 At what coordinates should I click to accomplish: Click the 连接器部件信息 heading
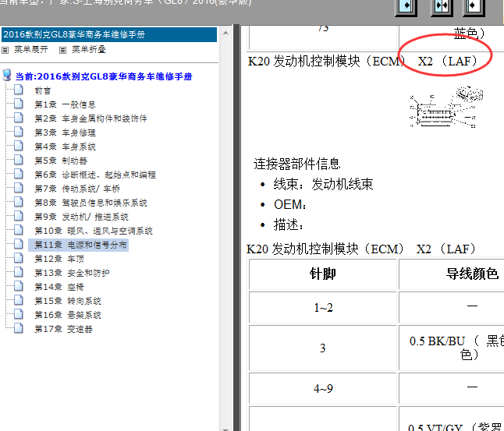point(297,164)
